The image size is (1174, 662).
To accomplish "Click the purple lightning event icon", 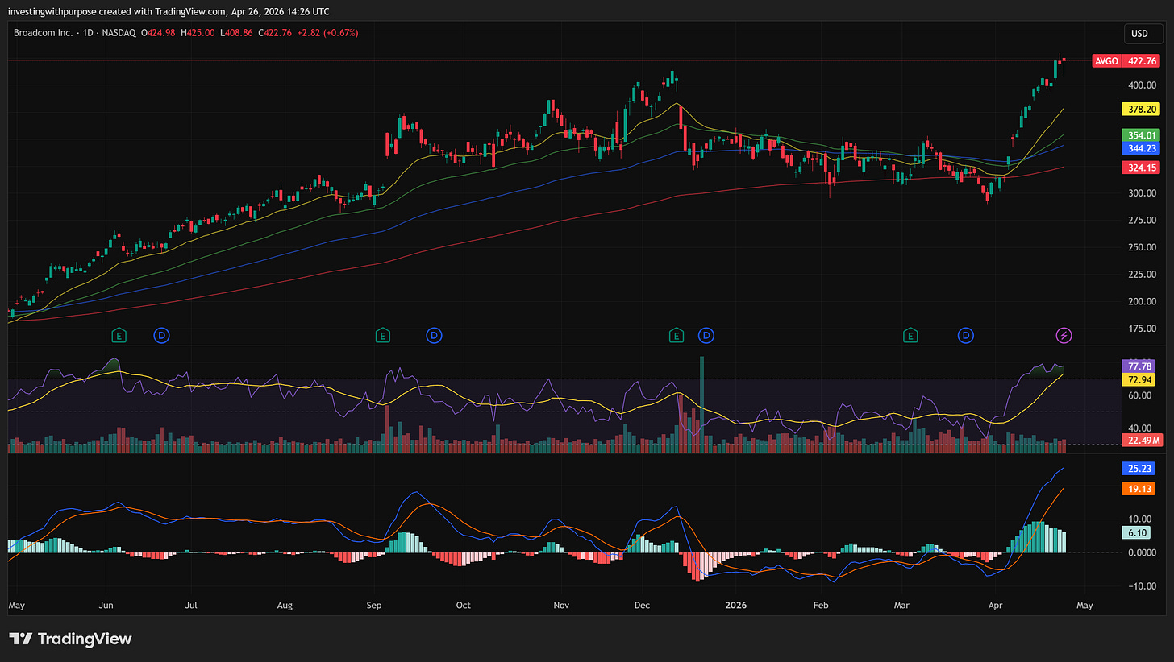I will point(1064,334).
